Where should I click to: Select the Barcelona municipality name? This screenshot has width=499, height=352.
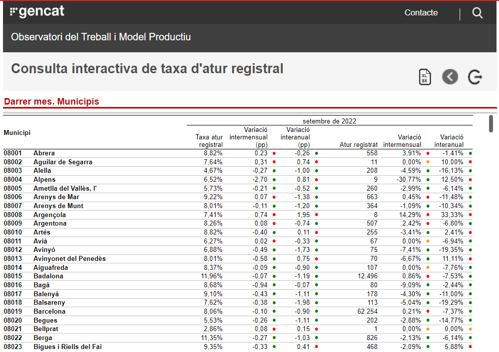click(50, 312)
